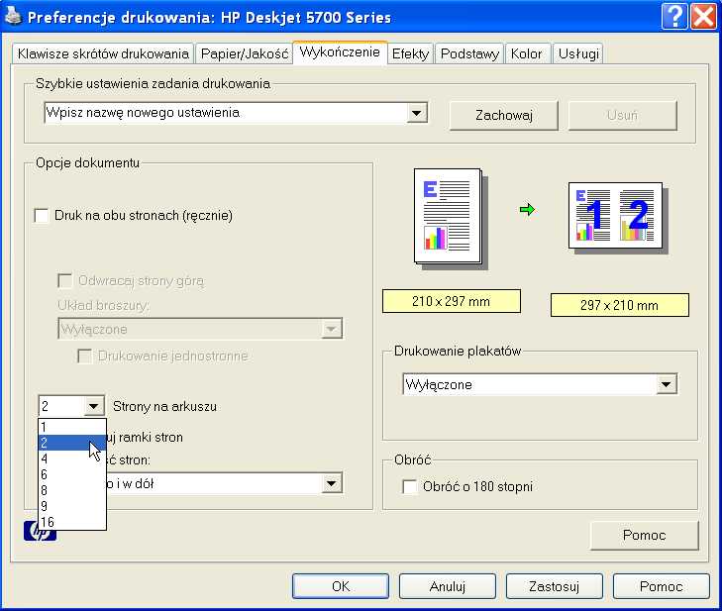The image size is (722, 611).
Task: Select 6 pages per sheet
Action: pos(72,474)
